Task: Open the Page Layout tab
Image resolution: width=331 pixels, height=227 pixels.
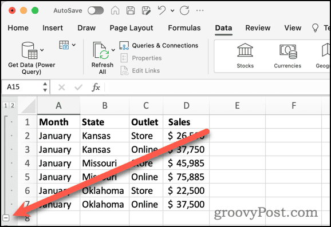Action: coord(131,28)
